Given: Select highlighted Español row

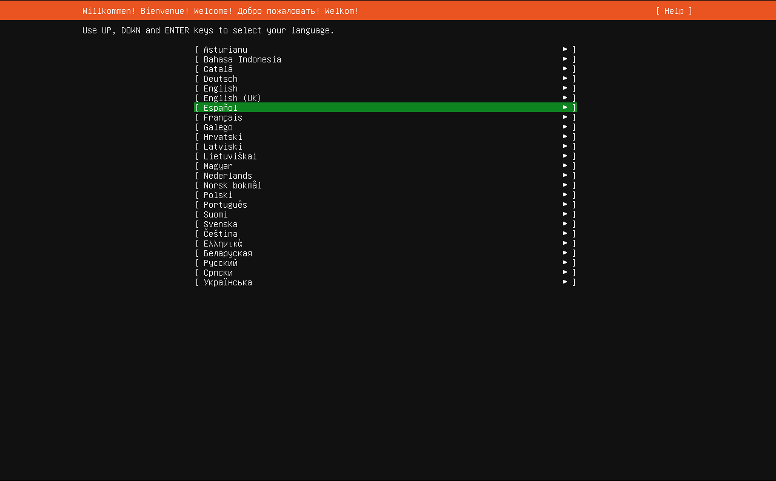Looking at the screenshot, I should (x=386, y=108).
